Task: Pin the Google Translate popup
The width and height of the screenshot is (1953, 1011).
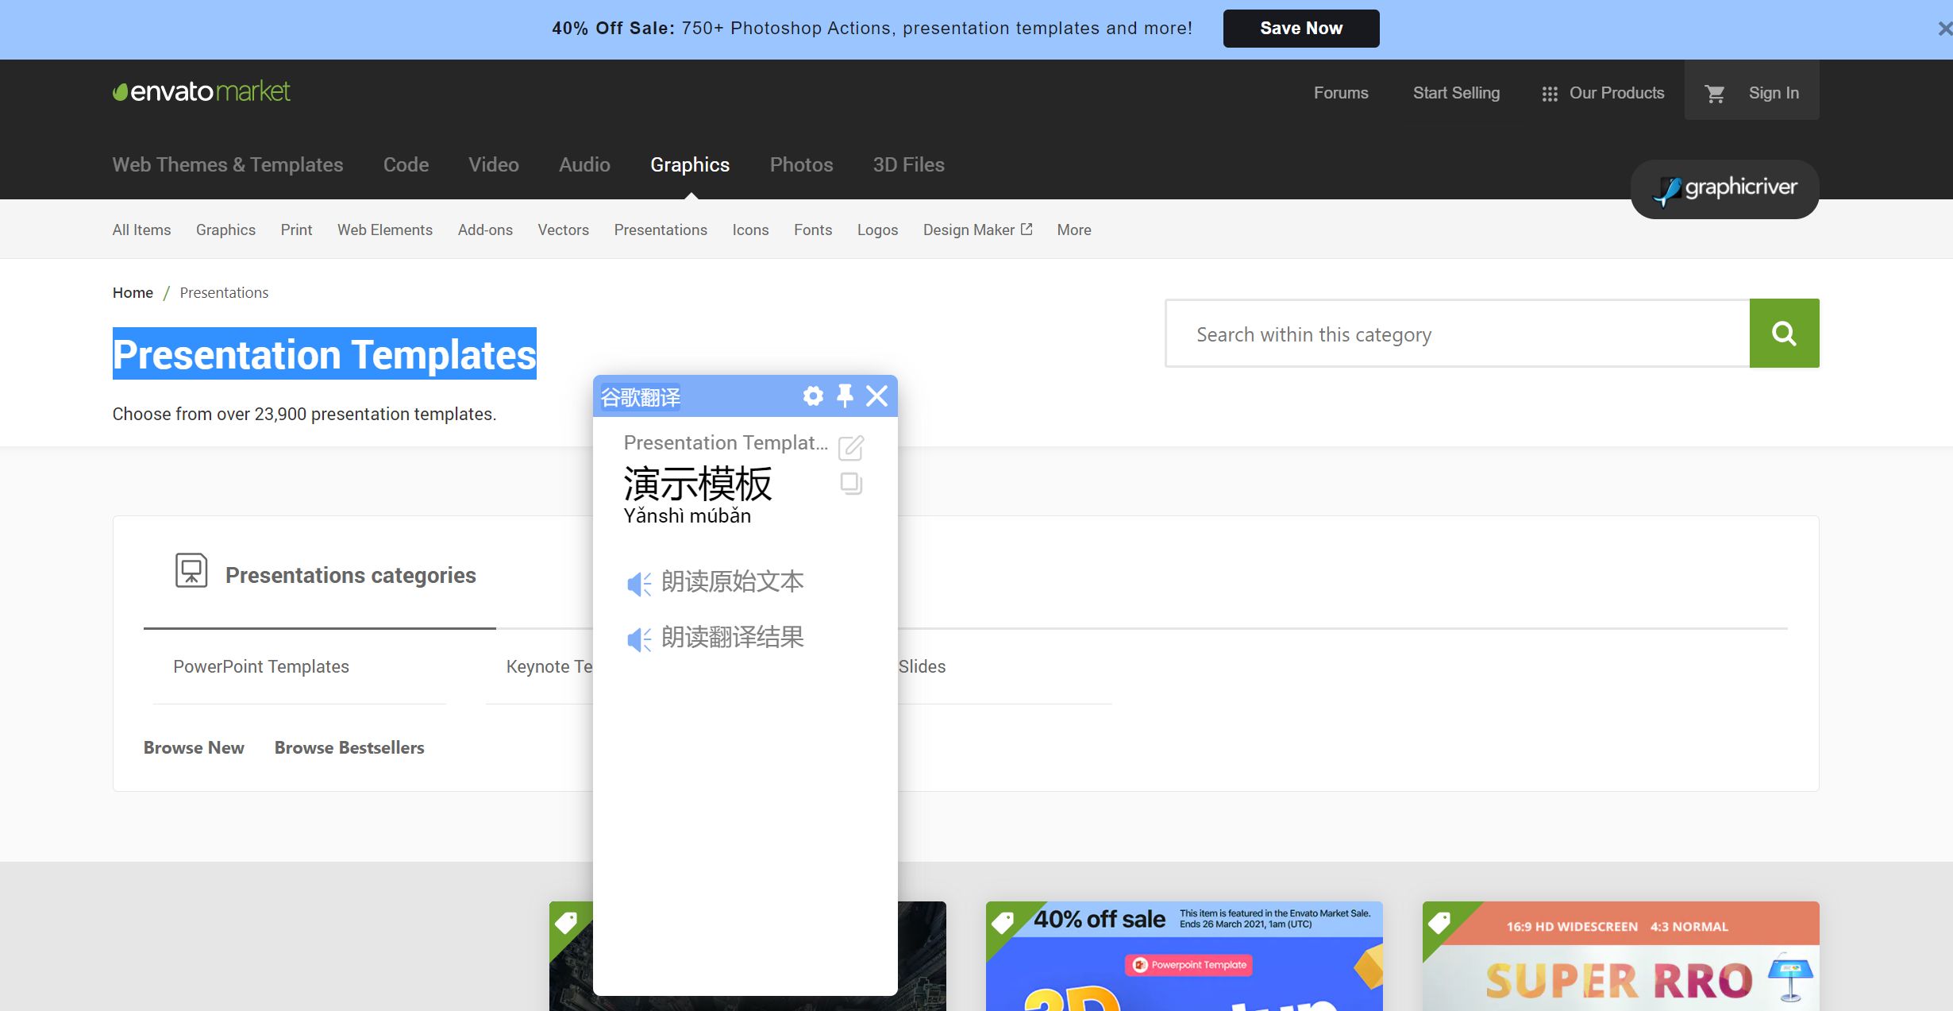Action: (845, 396)
